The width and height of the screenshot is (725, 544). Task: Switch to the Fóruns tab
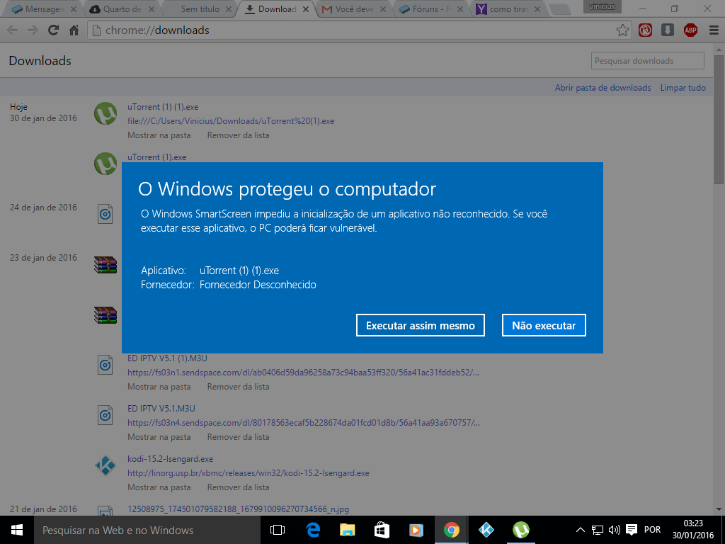tap(432, 9)
